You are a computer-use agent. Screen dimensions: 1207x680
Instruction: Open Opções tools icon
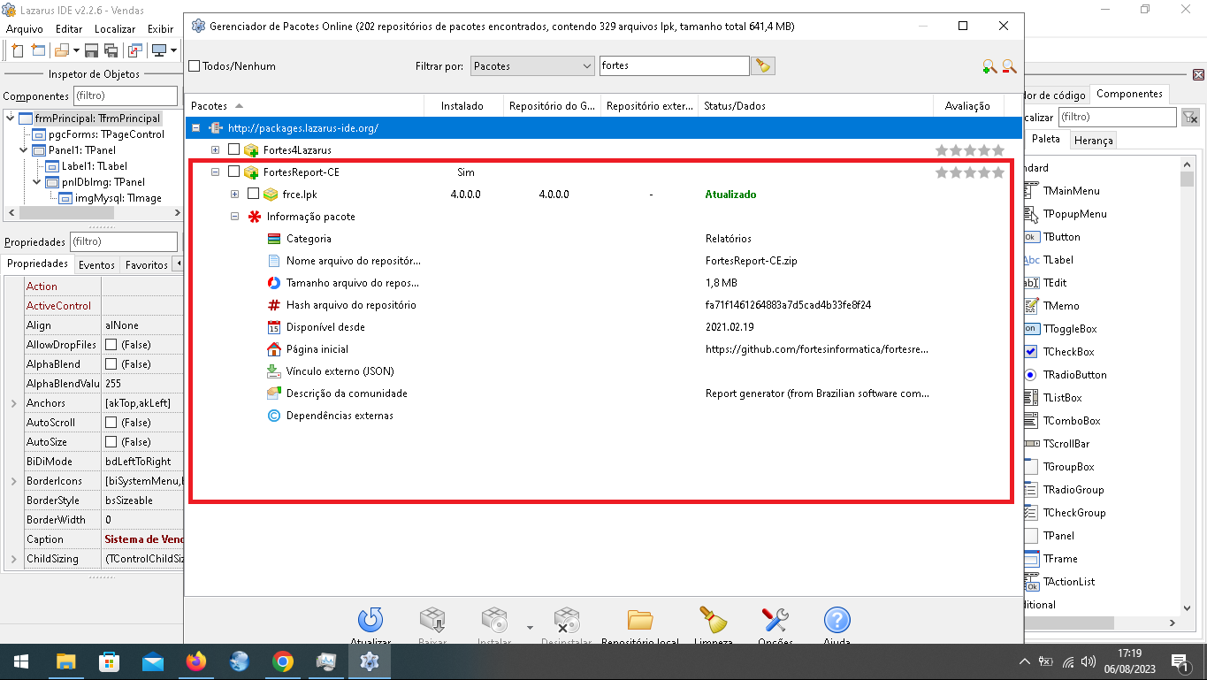point(775,621)
